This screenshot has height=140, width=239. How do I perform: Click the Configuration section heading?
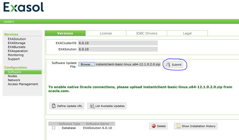click(x=15, y=67)
